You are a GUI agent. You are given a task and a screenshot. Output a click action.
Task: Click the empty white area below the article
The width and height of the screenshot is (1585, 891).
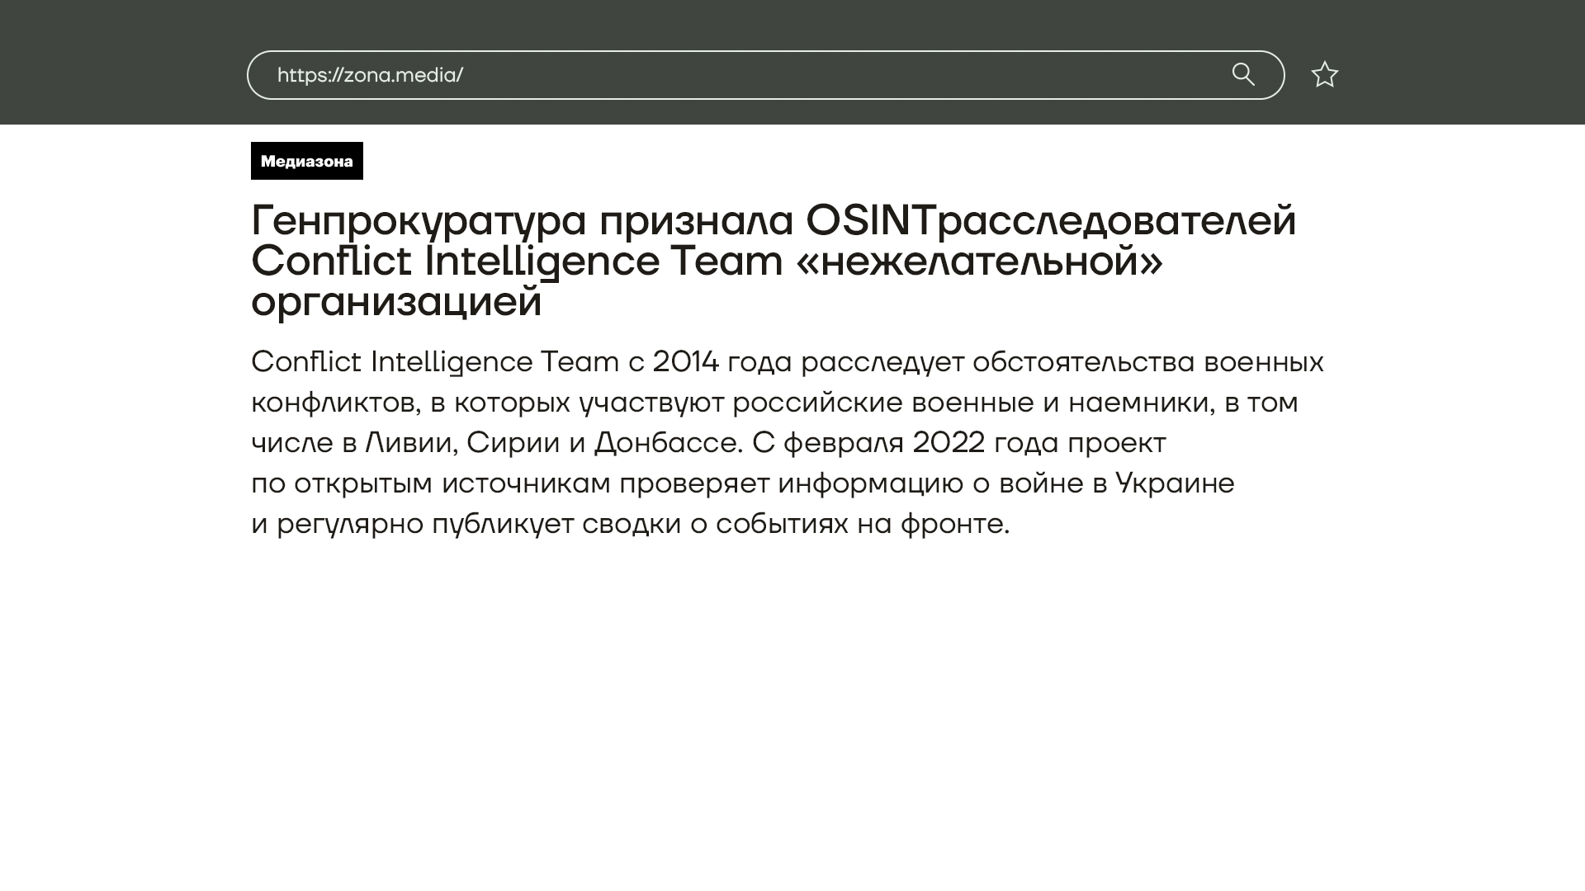(792, 709)
